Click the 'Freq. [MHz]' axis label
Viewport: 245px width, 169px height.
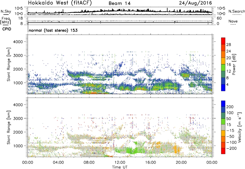[6, 20]
